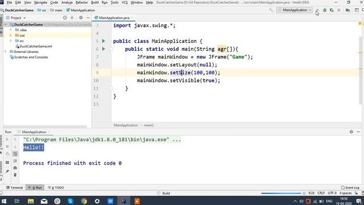Stop process in Run panel sidebar
The image size is (364, 205).
click(x=7, y=147)
